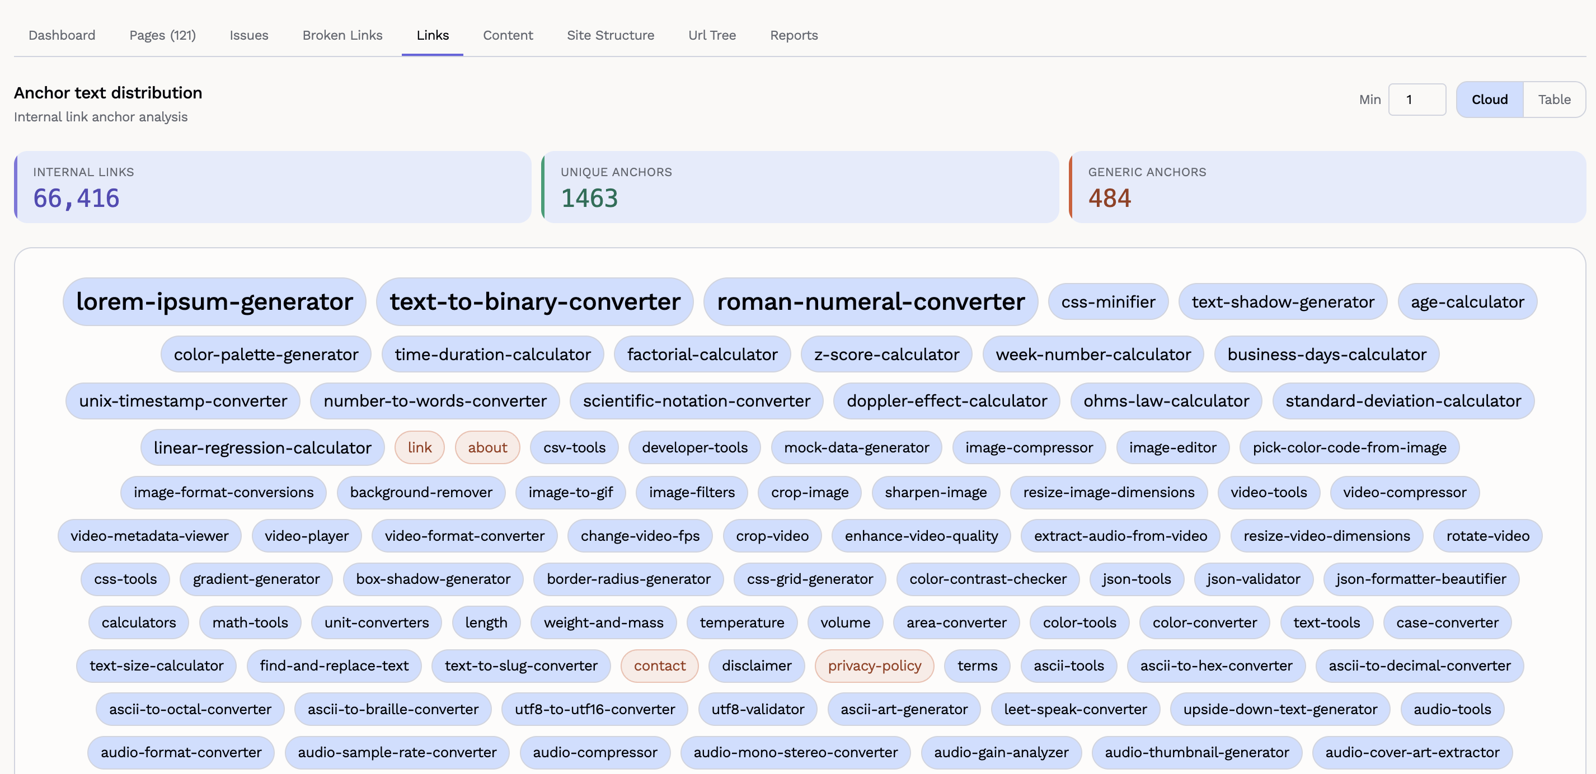Click the audio-tools anchor tag
The height and width of the screenshot is (774, 1596).
1451,709
